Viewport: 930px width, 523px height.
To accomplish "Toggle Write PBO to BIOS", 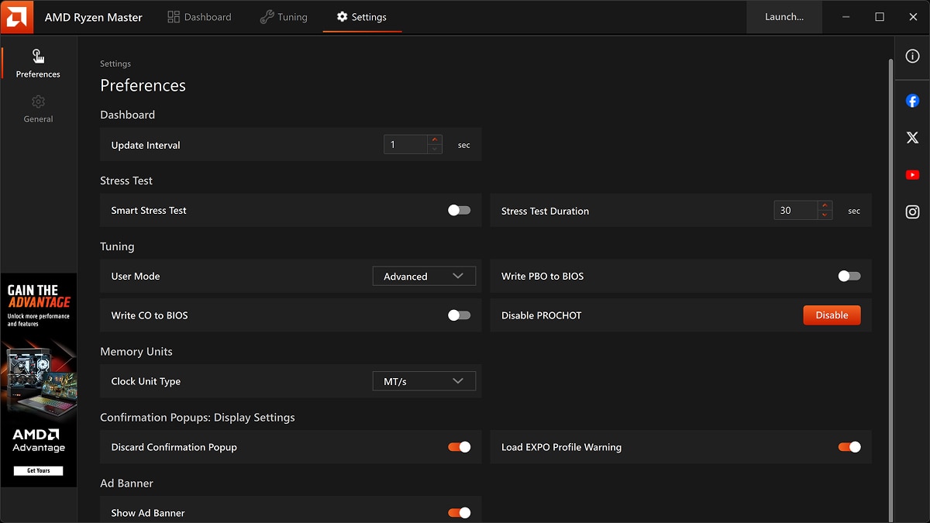I will pyautogui.click(x=849, y=276).
